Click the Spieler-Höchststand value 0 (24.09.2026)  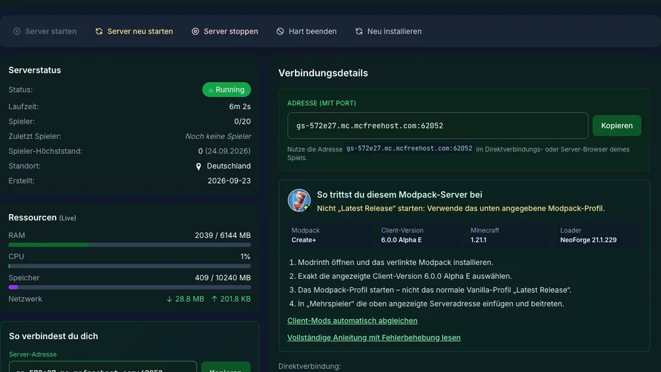224,151
